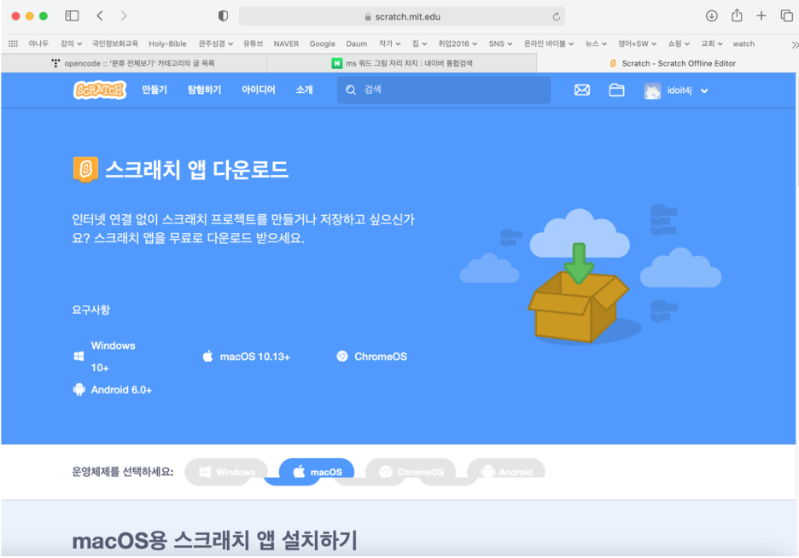Expand the 관주성경 bookmark folder

click(216, 44)
